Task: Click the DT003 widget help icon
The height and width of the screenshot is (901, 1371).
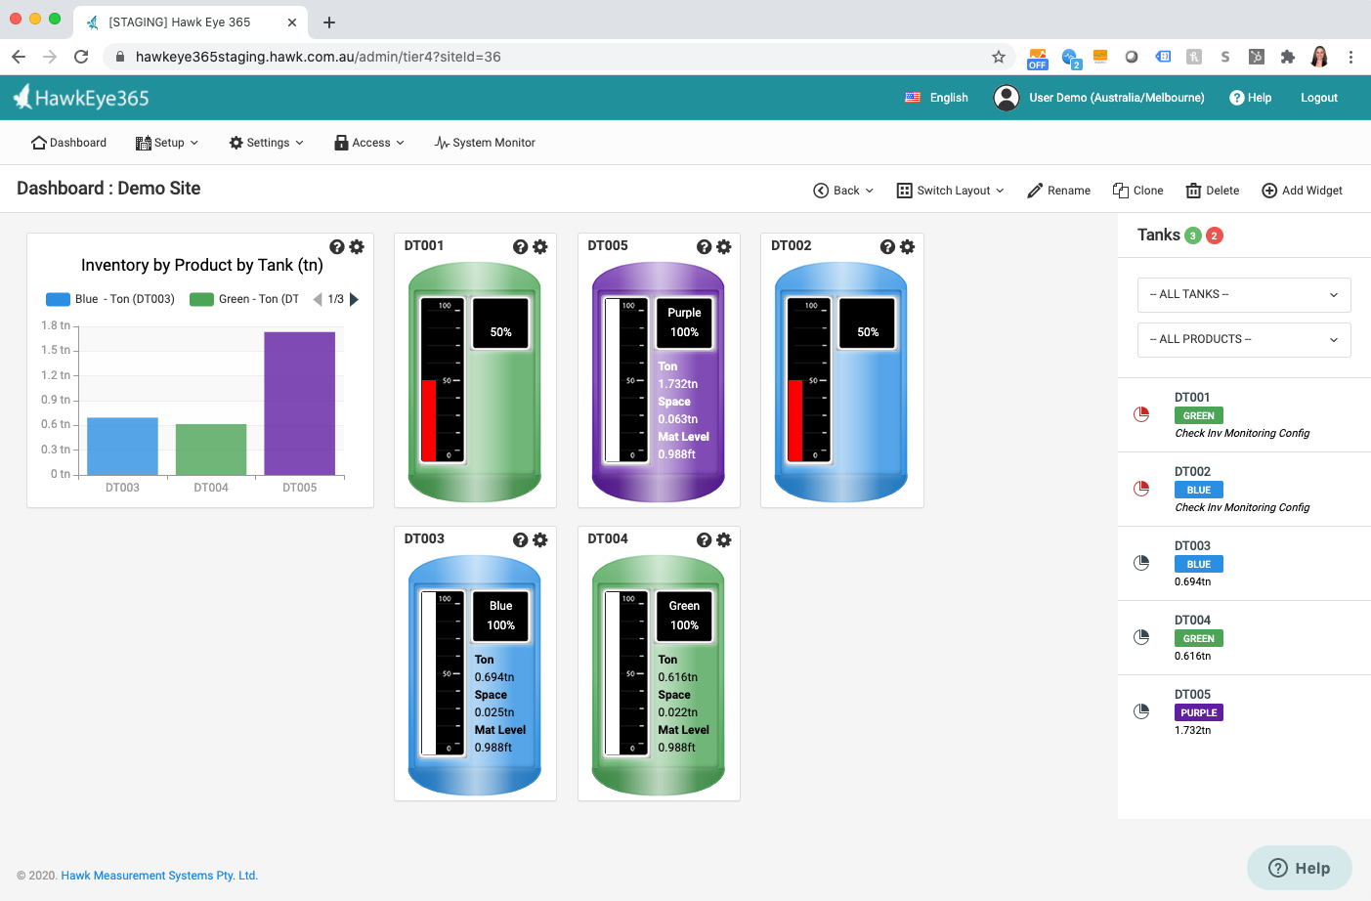Action: (x=521, y=540)
